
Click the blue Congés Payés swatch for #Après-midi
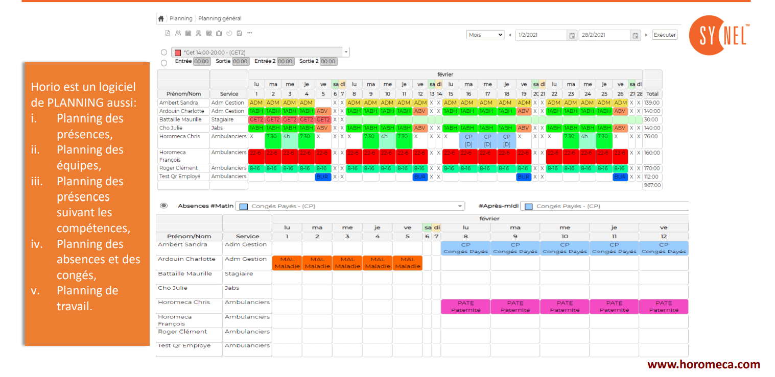pyautogui.click(x=528, y=207)
